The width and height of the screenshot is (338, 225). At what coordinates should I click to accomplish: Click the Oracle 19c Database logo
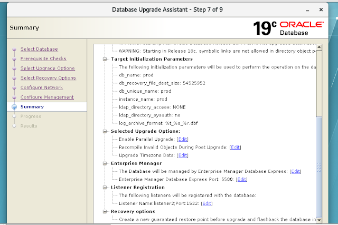(288, 28)
